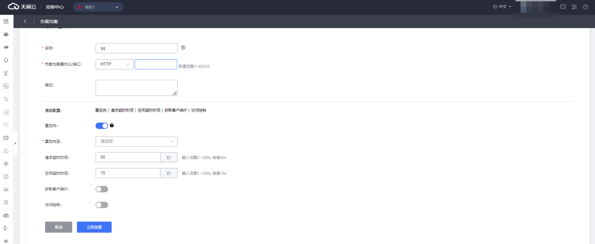Viewport: 595px width, 244px height.
Task: Go back using the arrow beside 负载均衡
Action: click(25, 22)
